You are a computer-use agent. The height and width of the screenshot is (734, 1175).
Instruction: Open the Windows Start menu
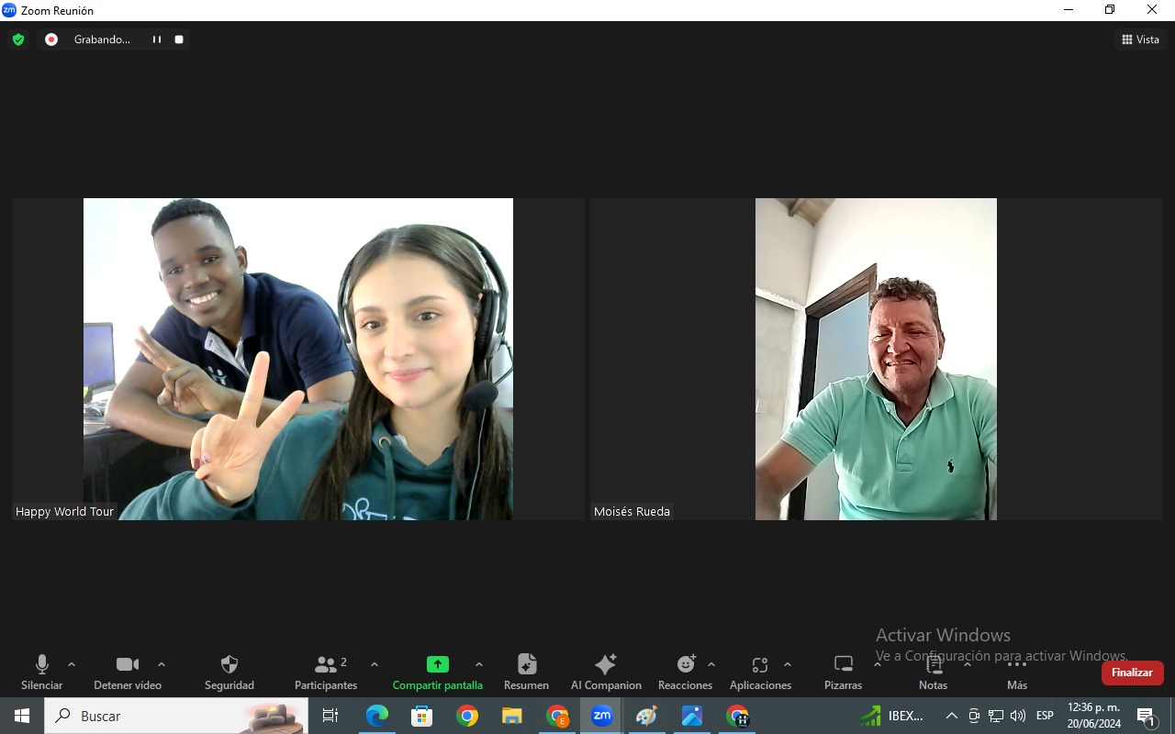click(22, 716)
